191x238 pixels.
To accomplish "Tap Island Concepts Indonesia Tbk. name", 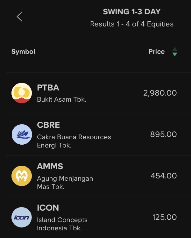I will pos(62,224).
